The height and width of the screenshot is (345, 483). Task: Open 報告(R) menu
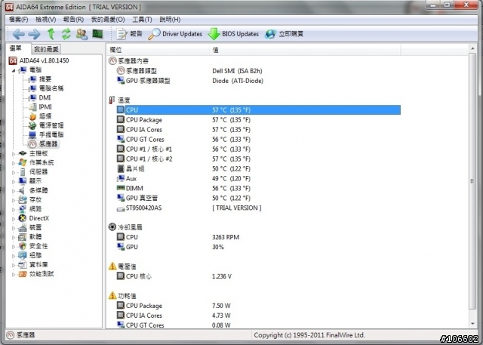click(x=73, y=20)
